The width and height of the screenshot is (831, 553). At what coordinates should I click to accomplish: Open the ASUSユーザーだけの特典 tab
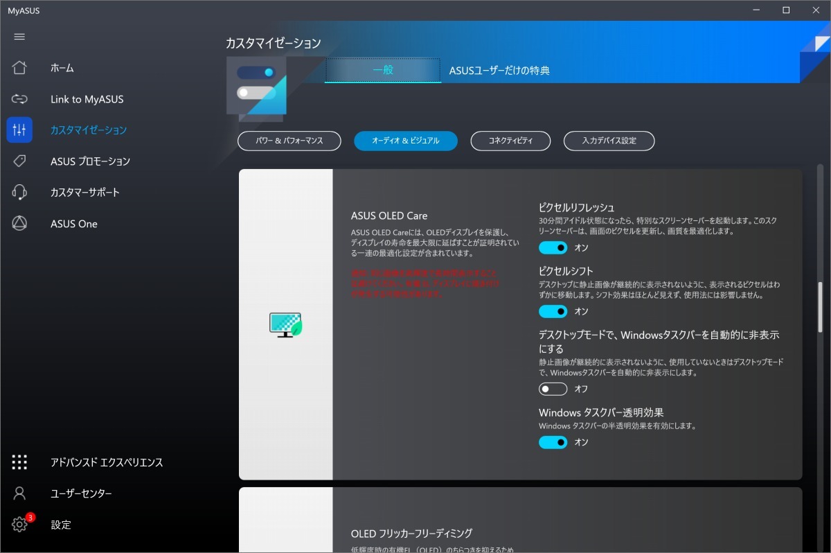pos(499,70)
